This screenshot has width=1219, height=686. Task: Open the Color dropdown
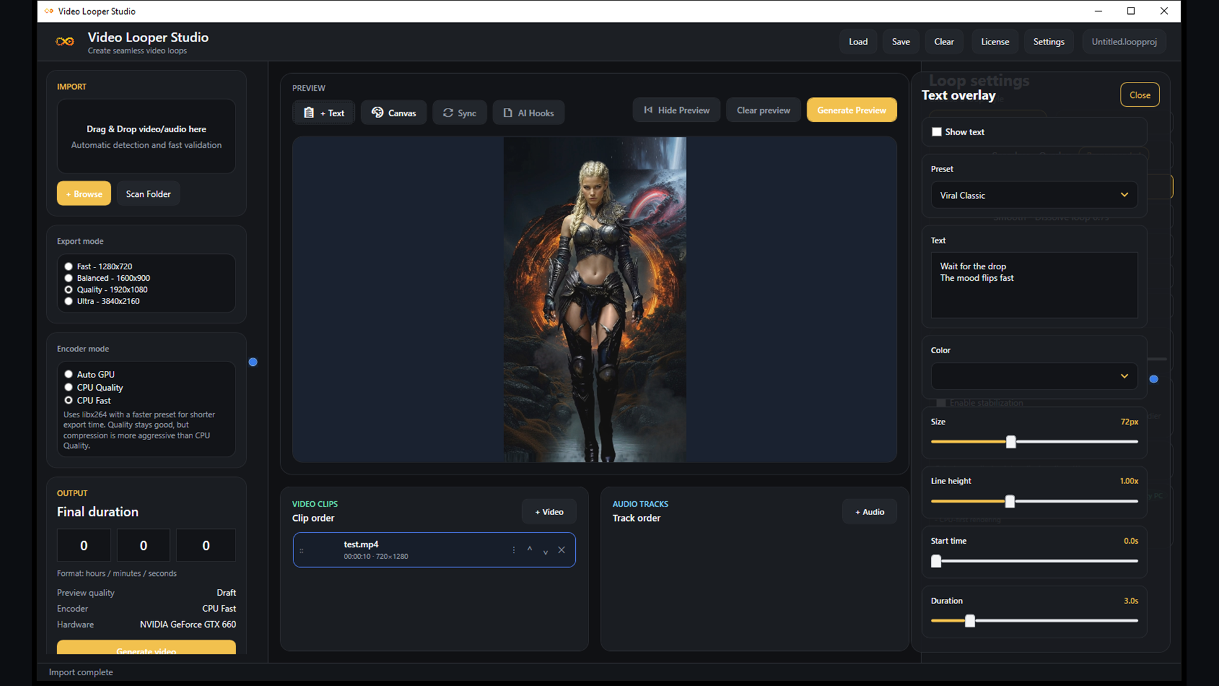tap(1034, 376)
